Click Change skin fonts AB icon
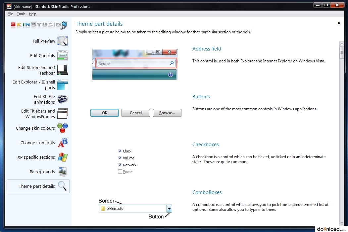The height and width of the screenshot is (232, 348). (63, 143)
